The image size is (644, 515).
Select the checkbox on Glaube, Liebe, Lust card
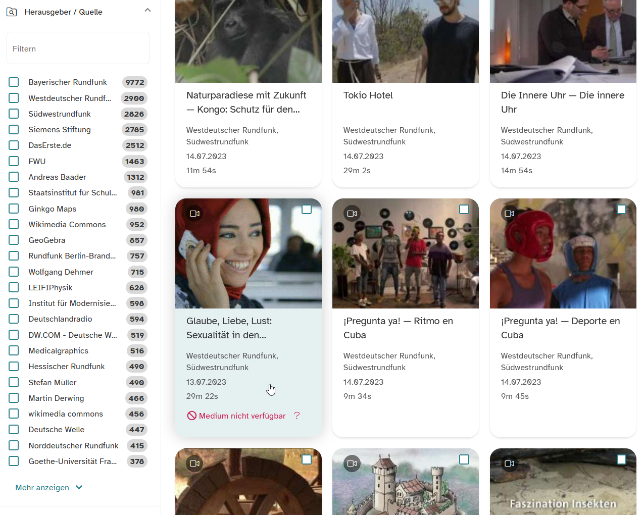pos(307,209)
